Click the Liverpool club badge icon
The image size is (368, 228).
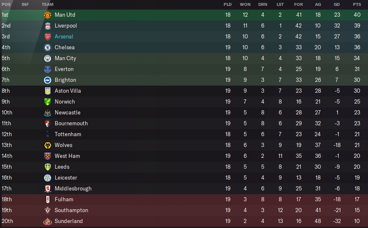pyautogui.click(x=47, y=26)
